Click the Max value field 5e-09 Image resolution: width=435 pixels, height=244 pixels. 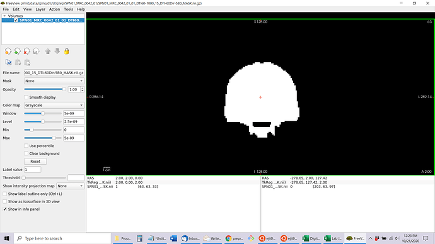coord(74,138)
